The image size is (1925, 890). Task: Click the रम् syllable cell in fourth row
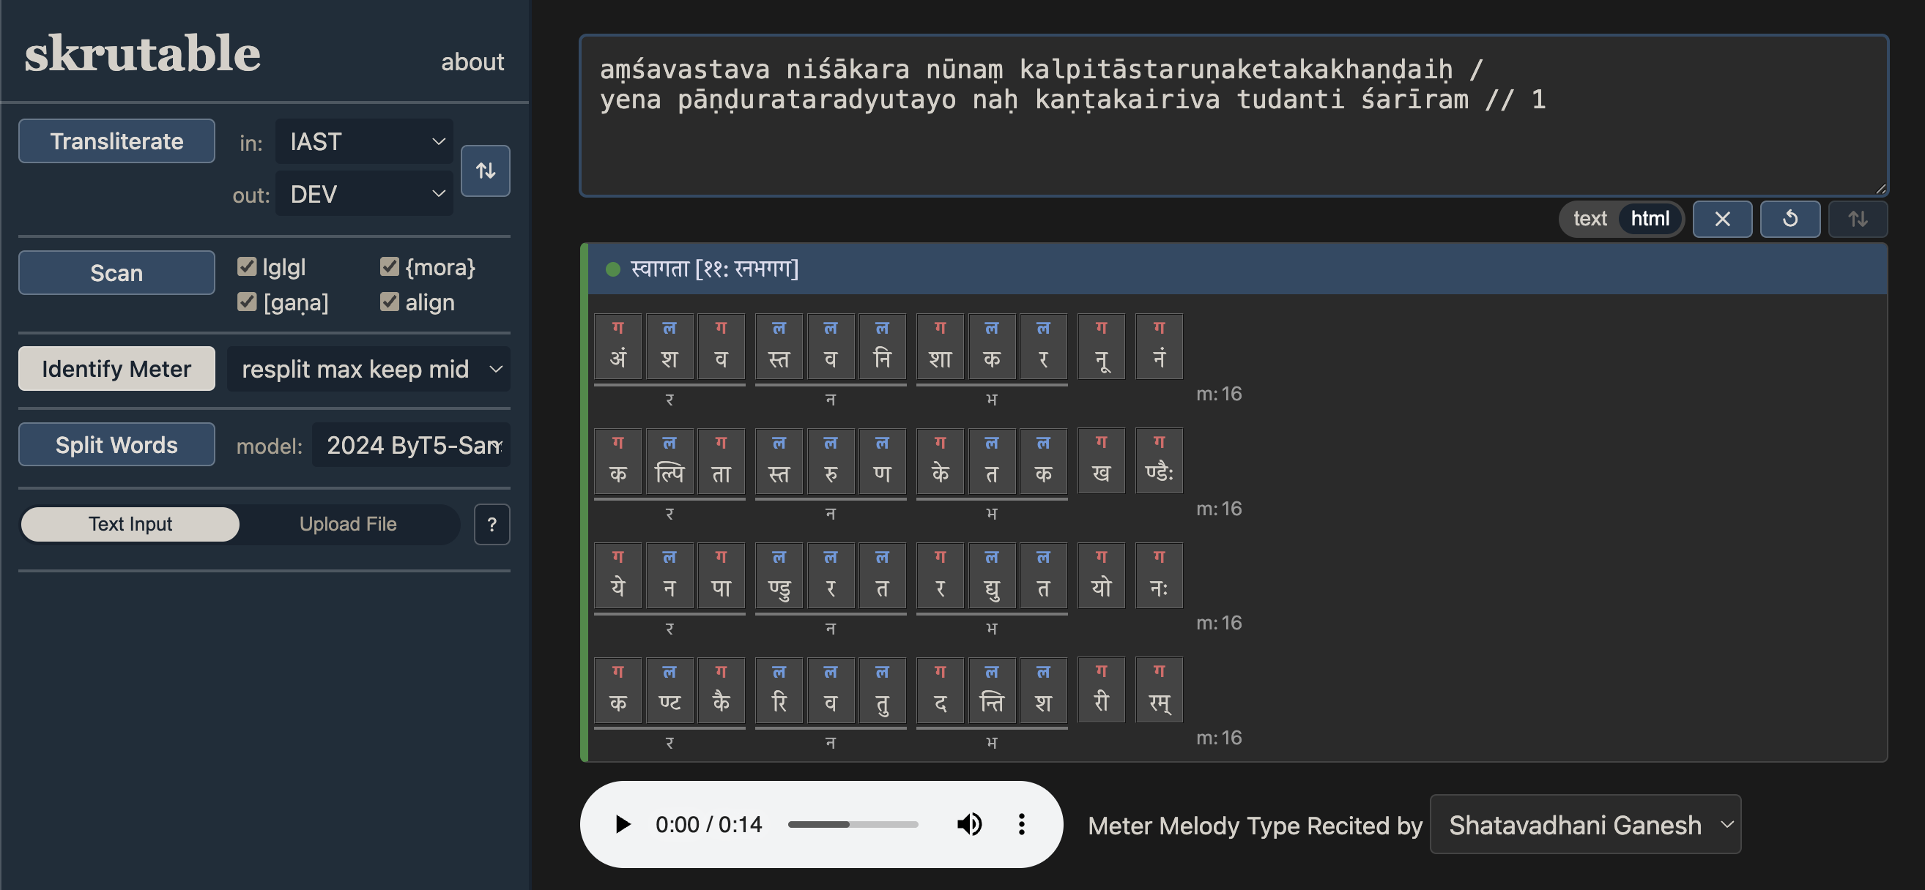[1159, 690]
